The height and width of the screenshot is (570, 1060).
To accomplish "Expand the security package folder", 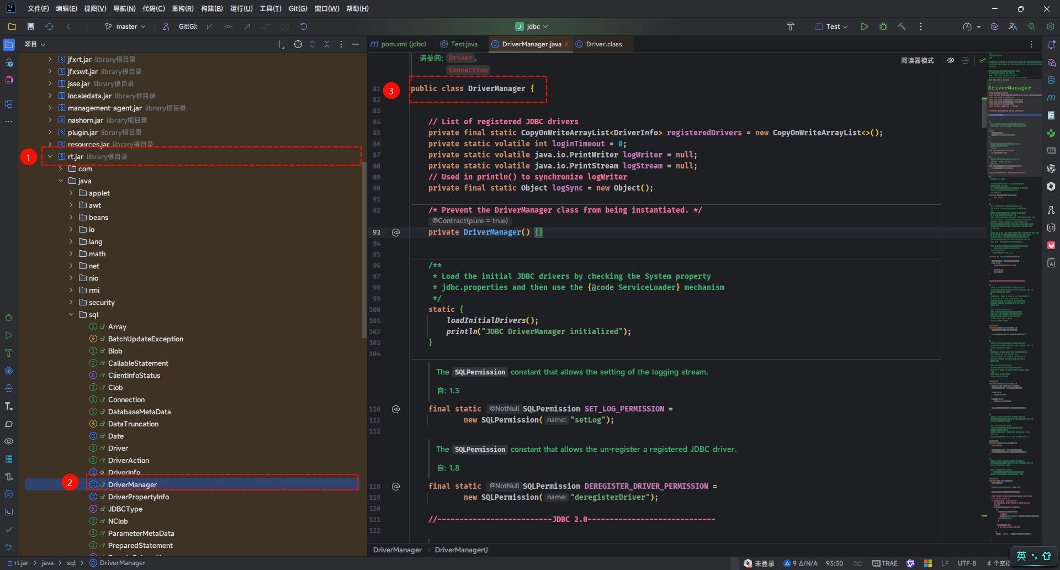I will point(71,303).
